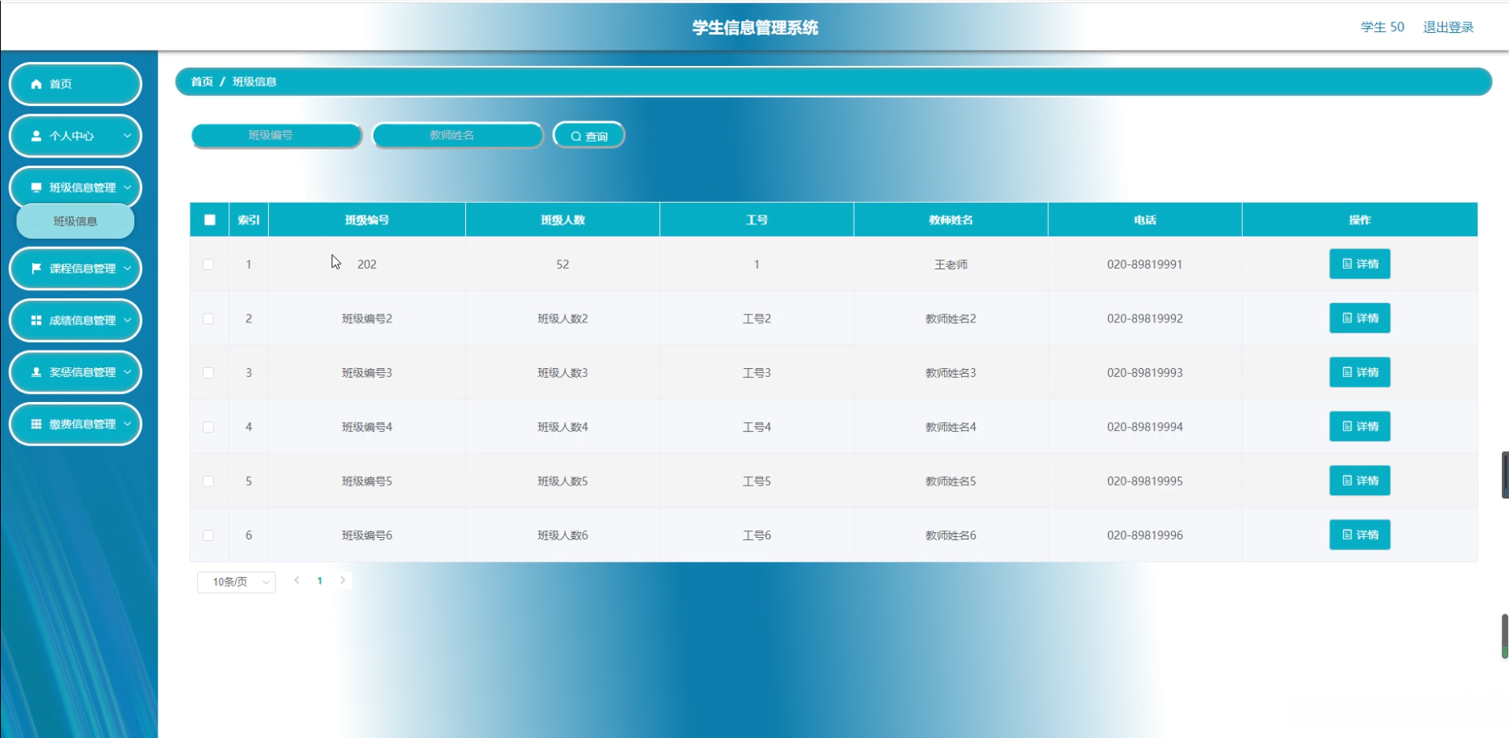This screenshot has height=738, width=1509.
Task: Open 详情 for the 班级编号3 row
Action: (1360, 372)
